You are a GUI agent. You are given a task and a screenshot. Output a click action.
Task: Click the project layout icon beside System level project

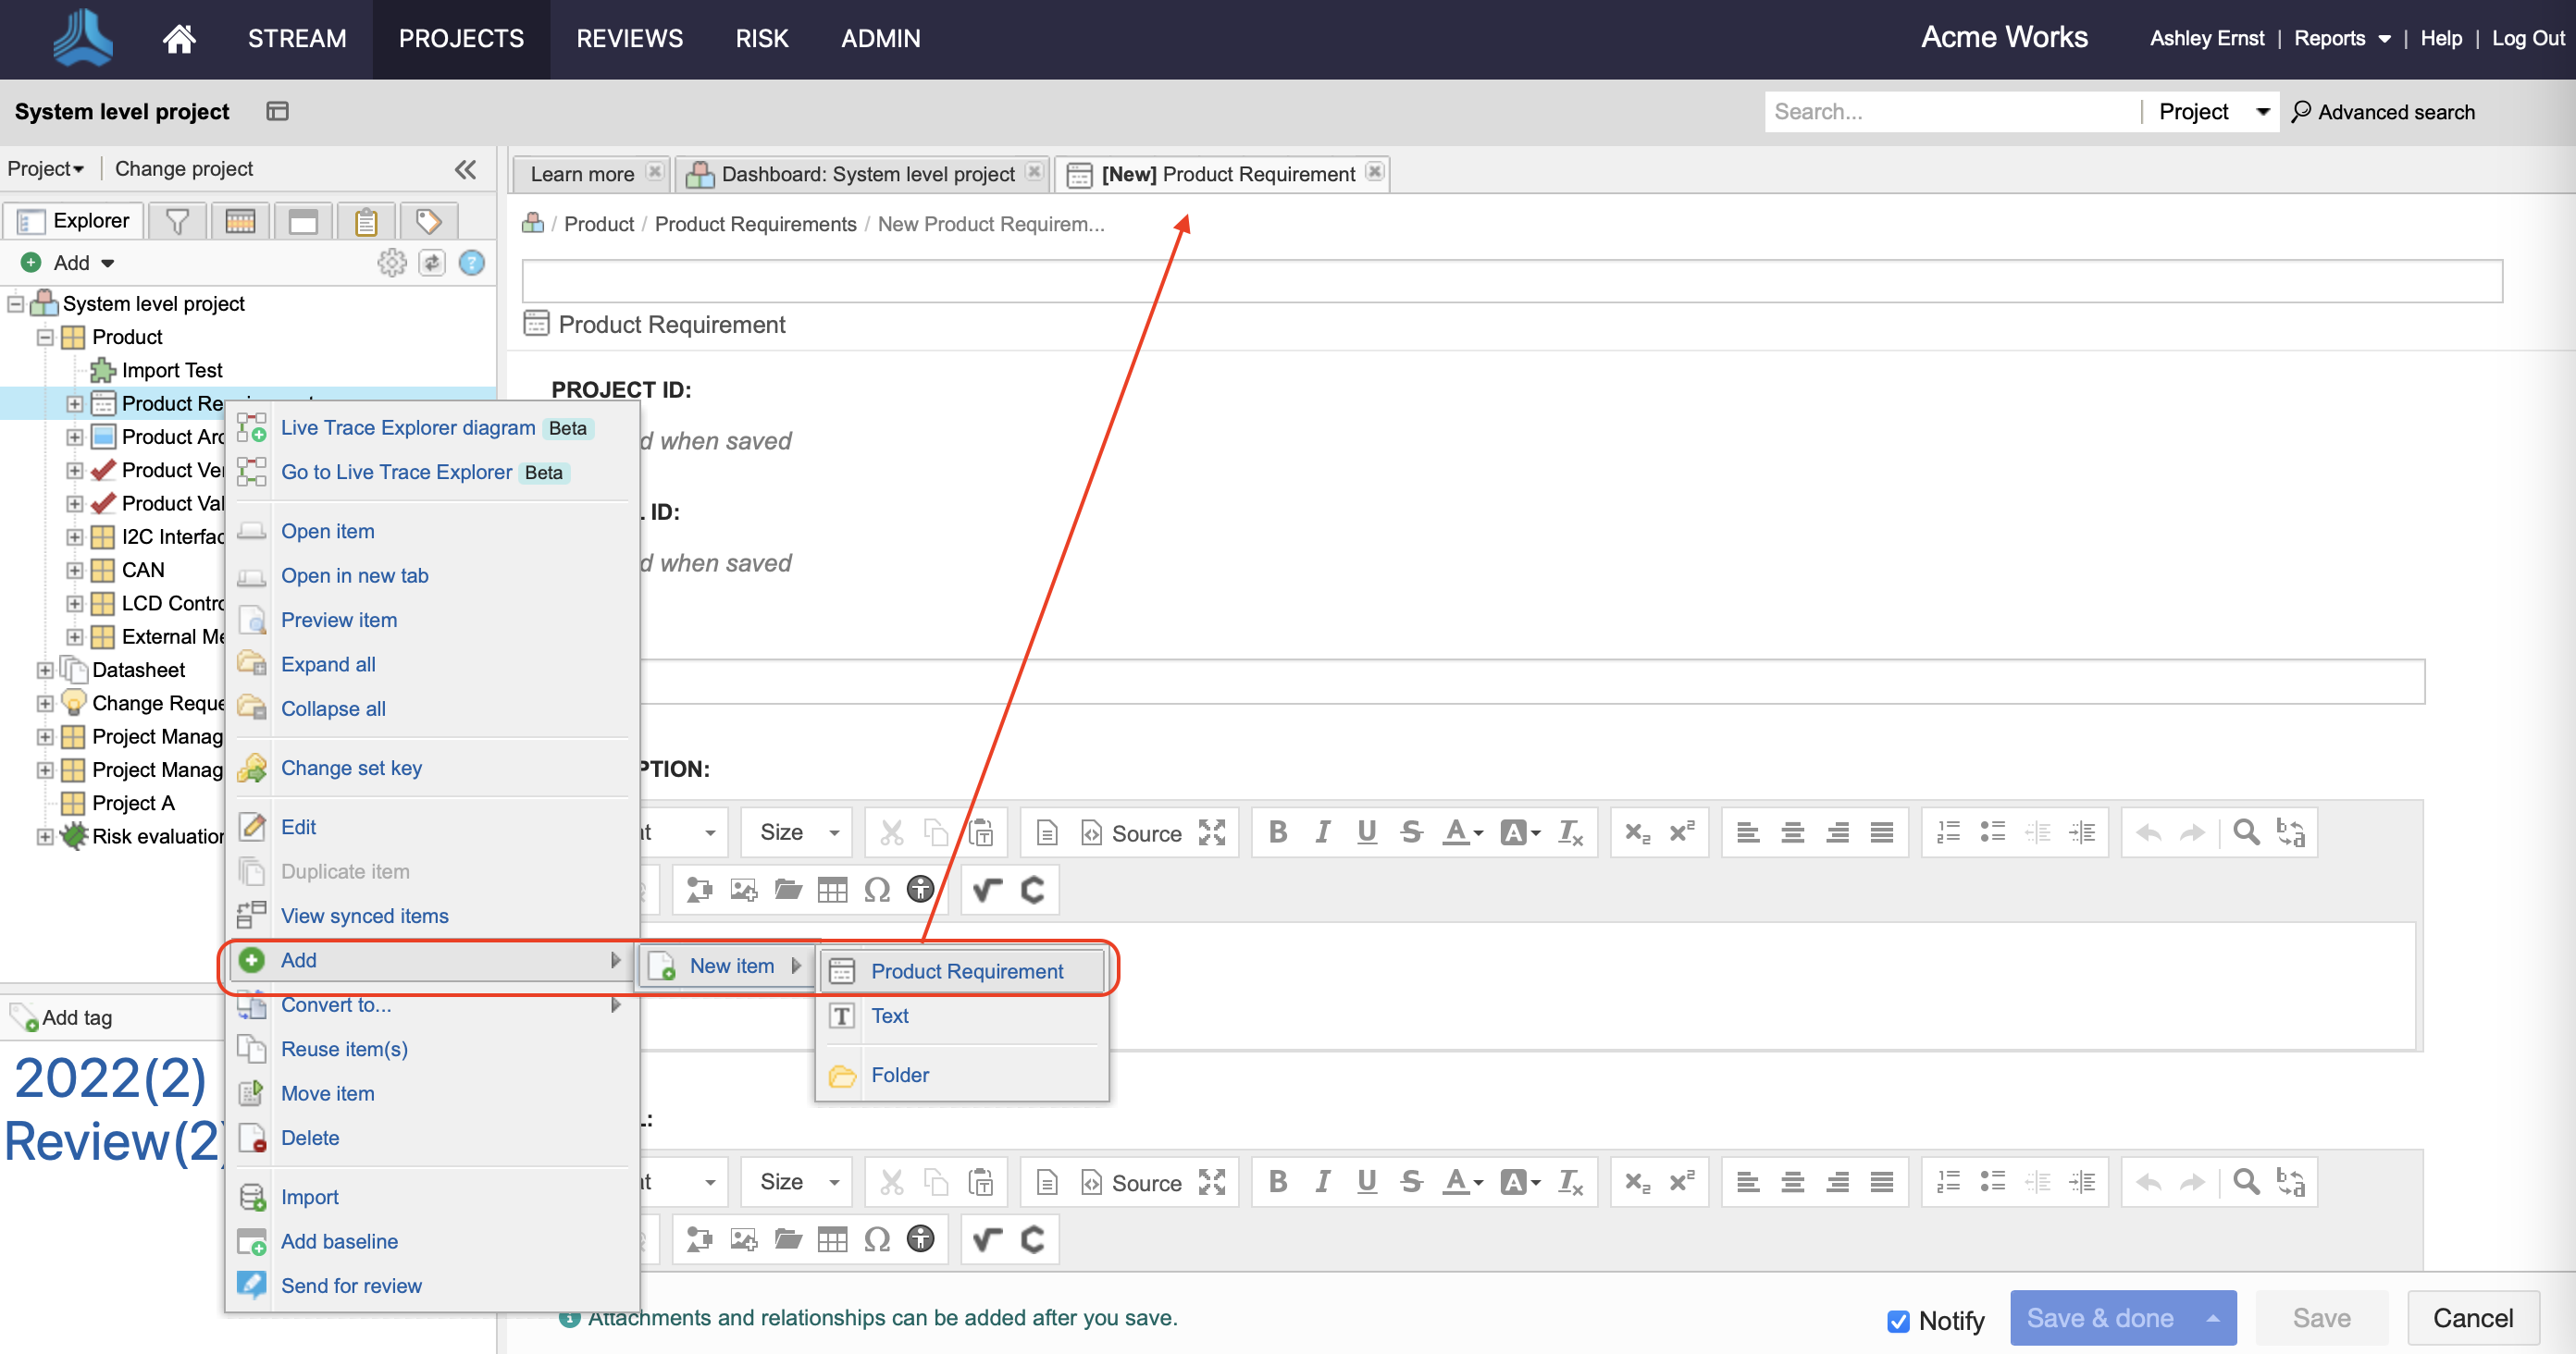coord(277,111)
